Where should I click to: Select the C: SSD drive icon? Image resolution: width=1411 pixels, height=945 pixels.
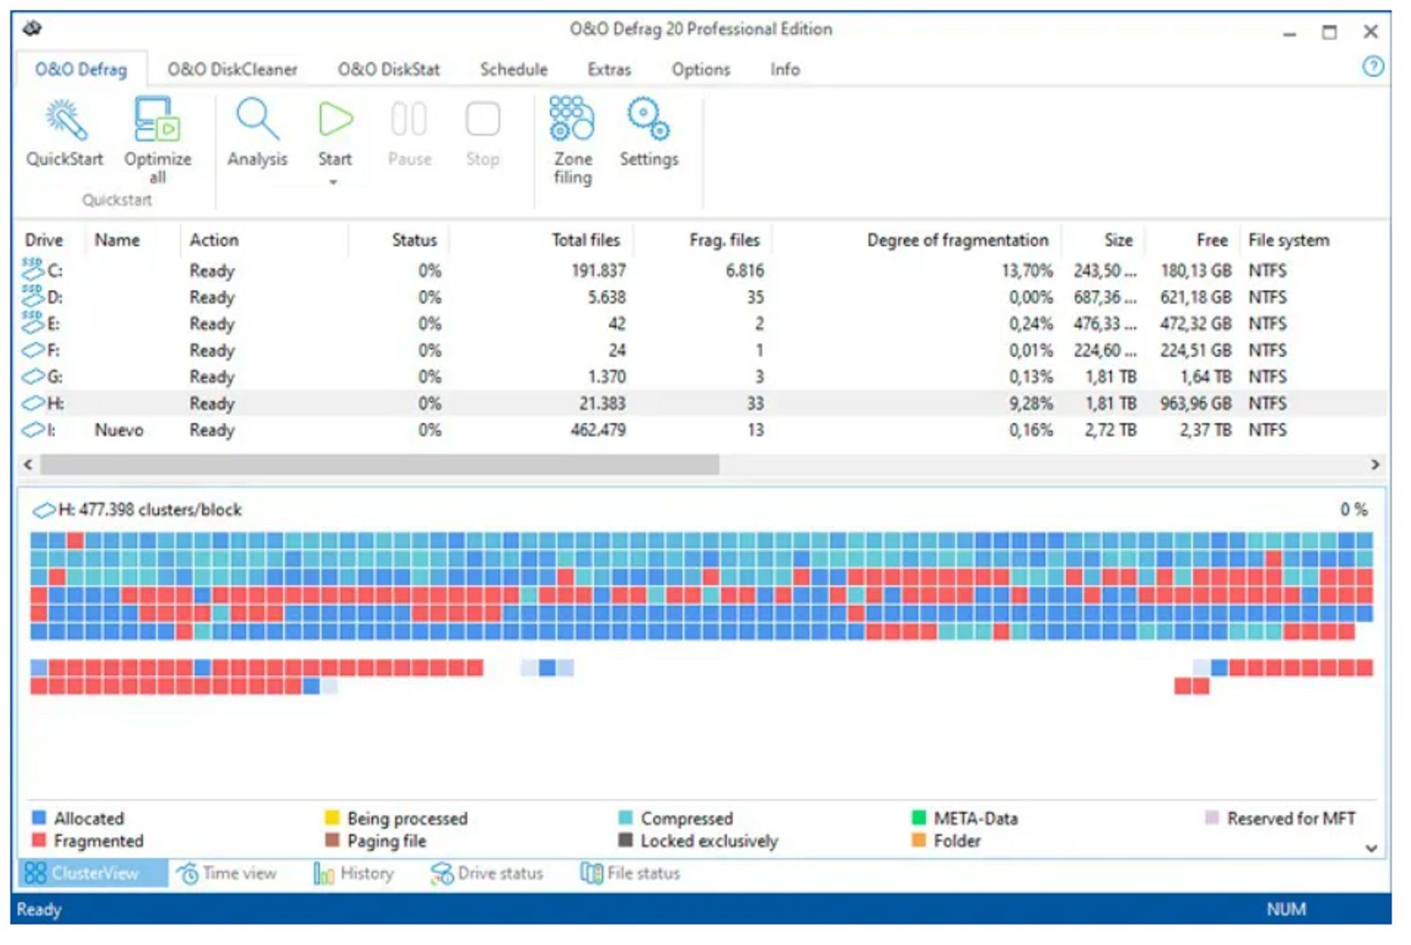tap(32, 269)
